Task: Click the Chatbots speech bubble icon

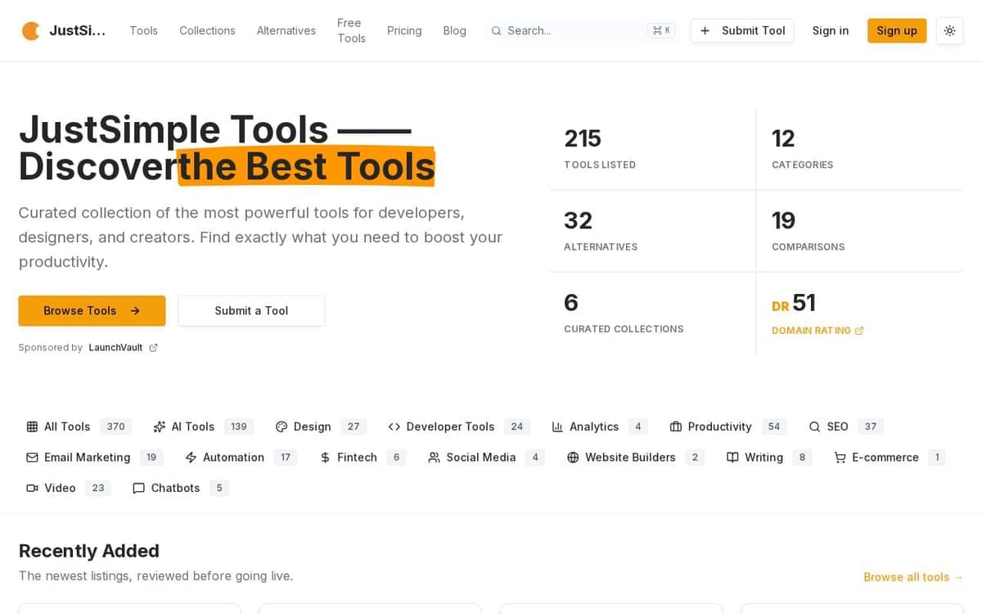Action: [138, 488]
